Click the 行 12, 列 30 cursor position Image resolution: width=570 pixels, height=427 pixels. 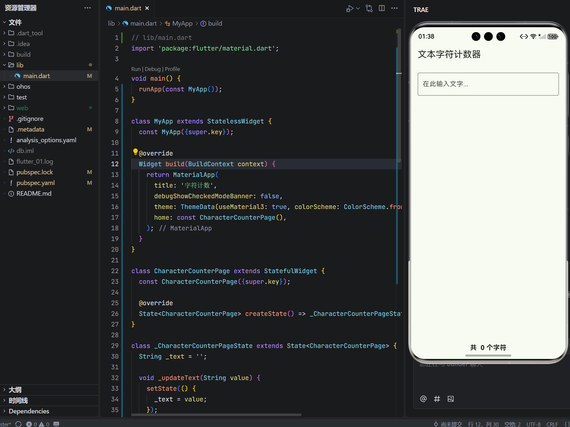point(483,424)
